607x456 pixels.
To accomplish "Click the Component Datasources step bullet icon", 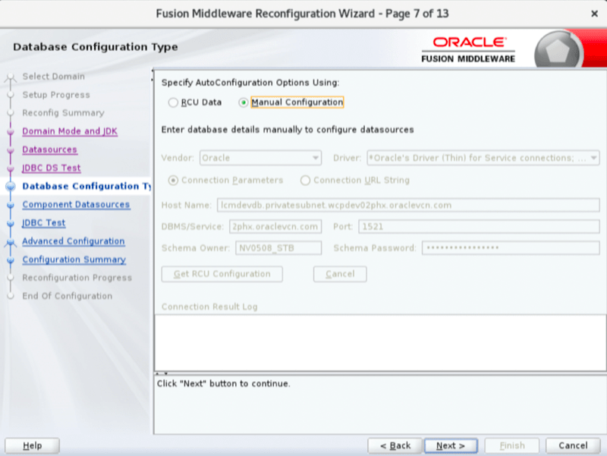I will [x=11, y=205].
